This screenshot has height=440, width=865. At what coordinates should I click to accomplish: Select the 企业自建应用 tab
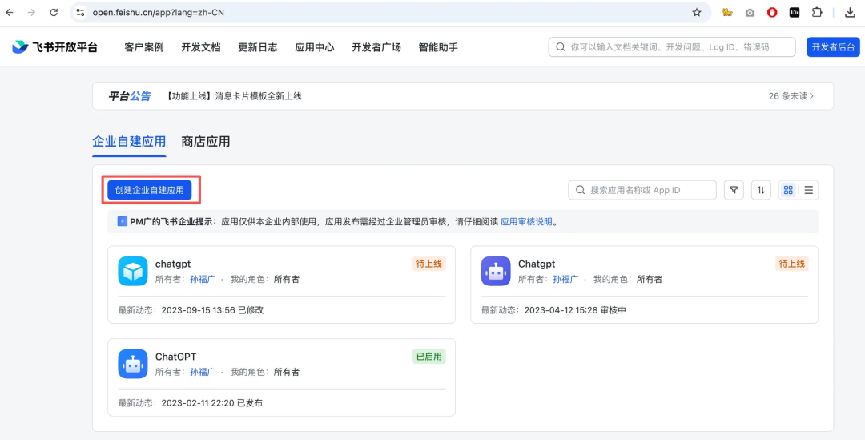click(x=129, y=142)
